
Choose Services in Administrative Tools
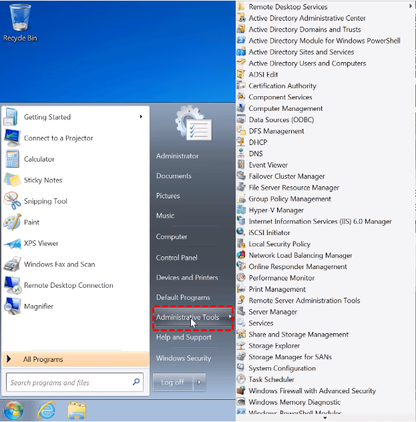(x=260, y=323)
